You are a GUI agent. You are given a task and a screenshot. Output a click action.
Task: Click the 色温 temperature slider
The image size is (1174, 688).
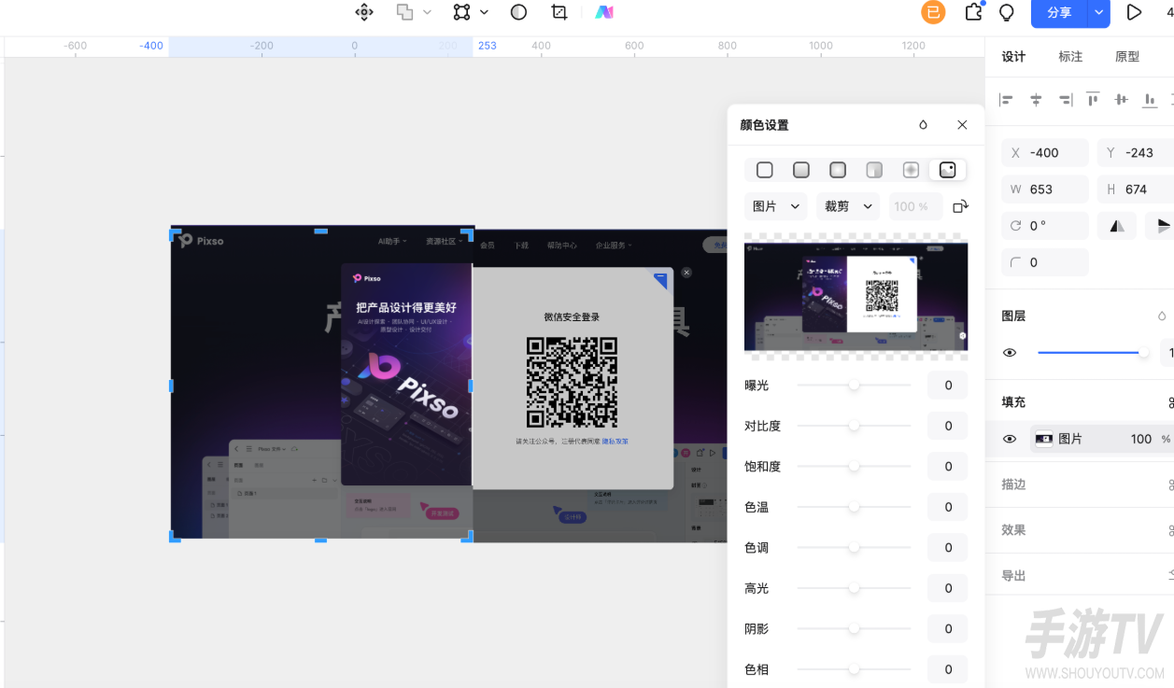854,507
